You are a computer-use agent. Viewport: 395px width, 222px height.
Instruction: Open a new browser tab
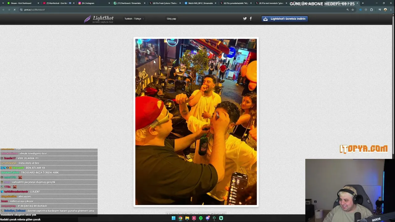pyautogui.click(x=363, y=3)
